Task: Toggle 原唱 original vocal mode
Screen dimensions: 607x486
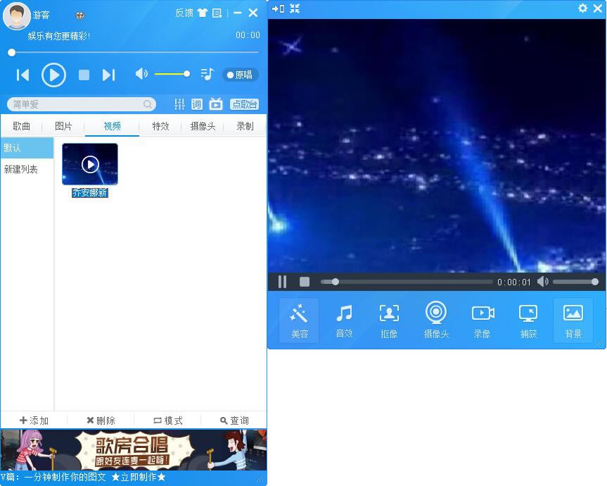Action: (240, 74)
